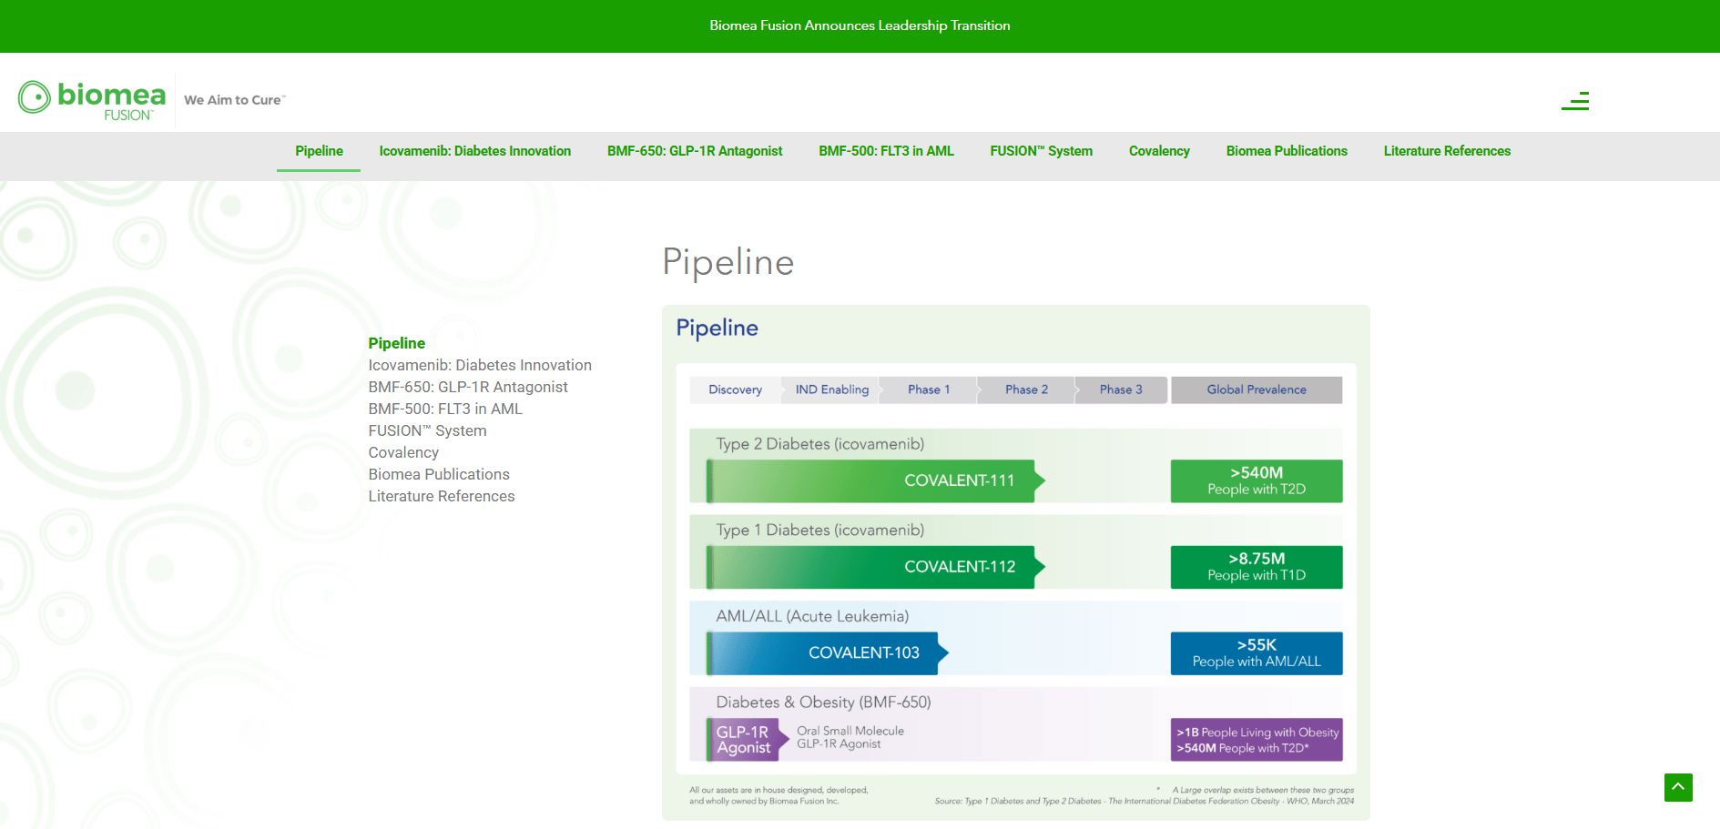
Task: Click the IND Enabling stage header
Action: click(x=831, y=389)
